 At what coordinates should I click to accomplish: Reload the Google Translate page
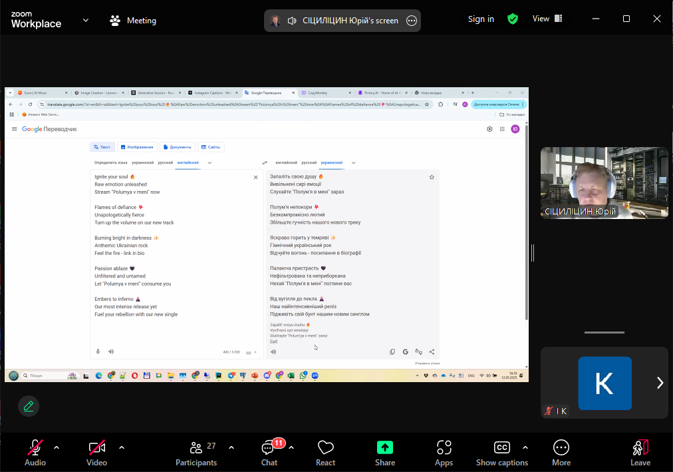click(x=30, y=105)
